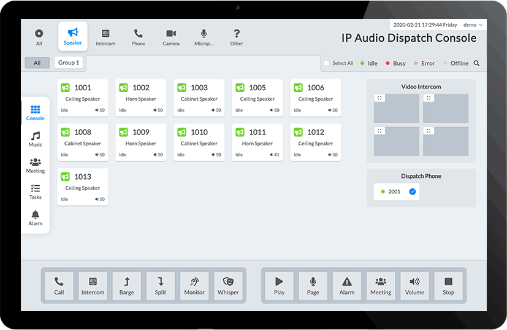Click the speaker icon on card 1006
The image size is (507, 330).
click(x=298, y=88)
